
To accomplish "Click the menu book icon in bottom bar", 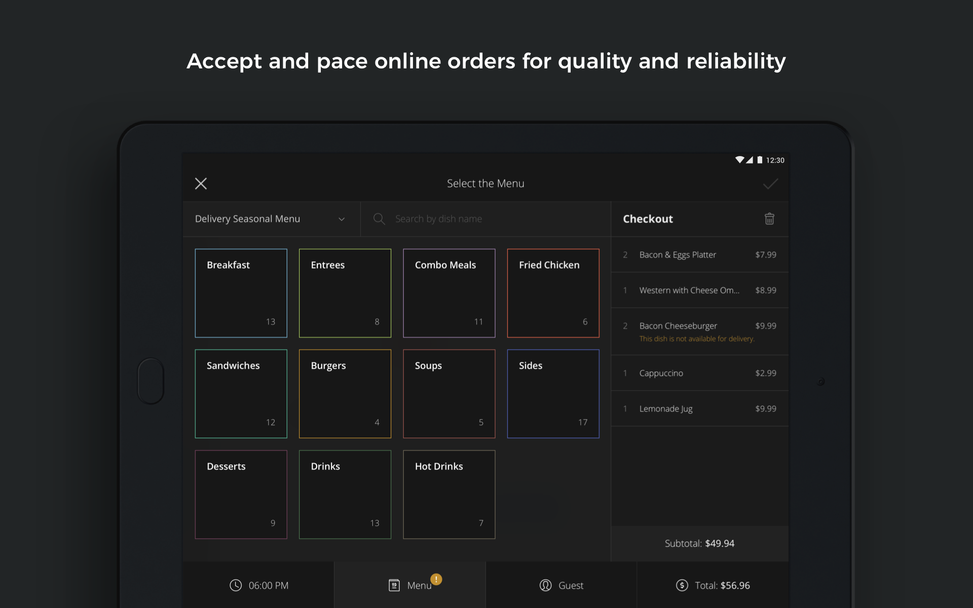I will point(394,585).
